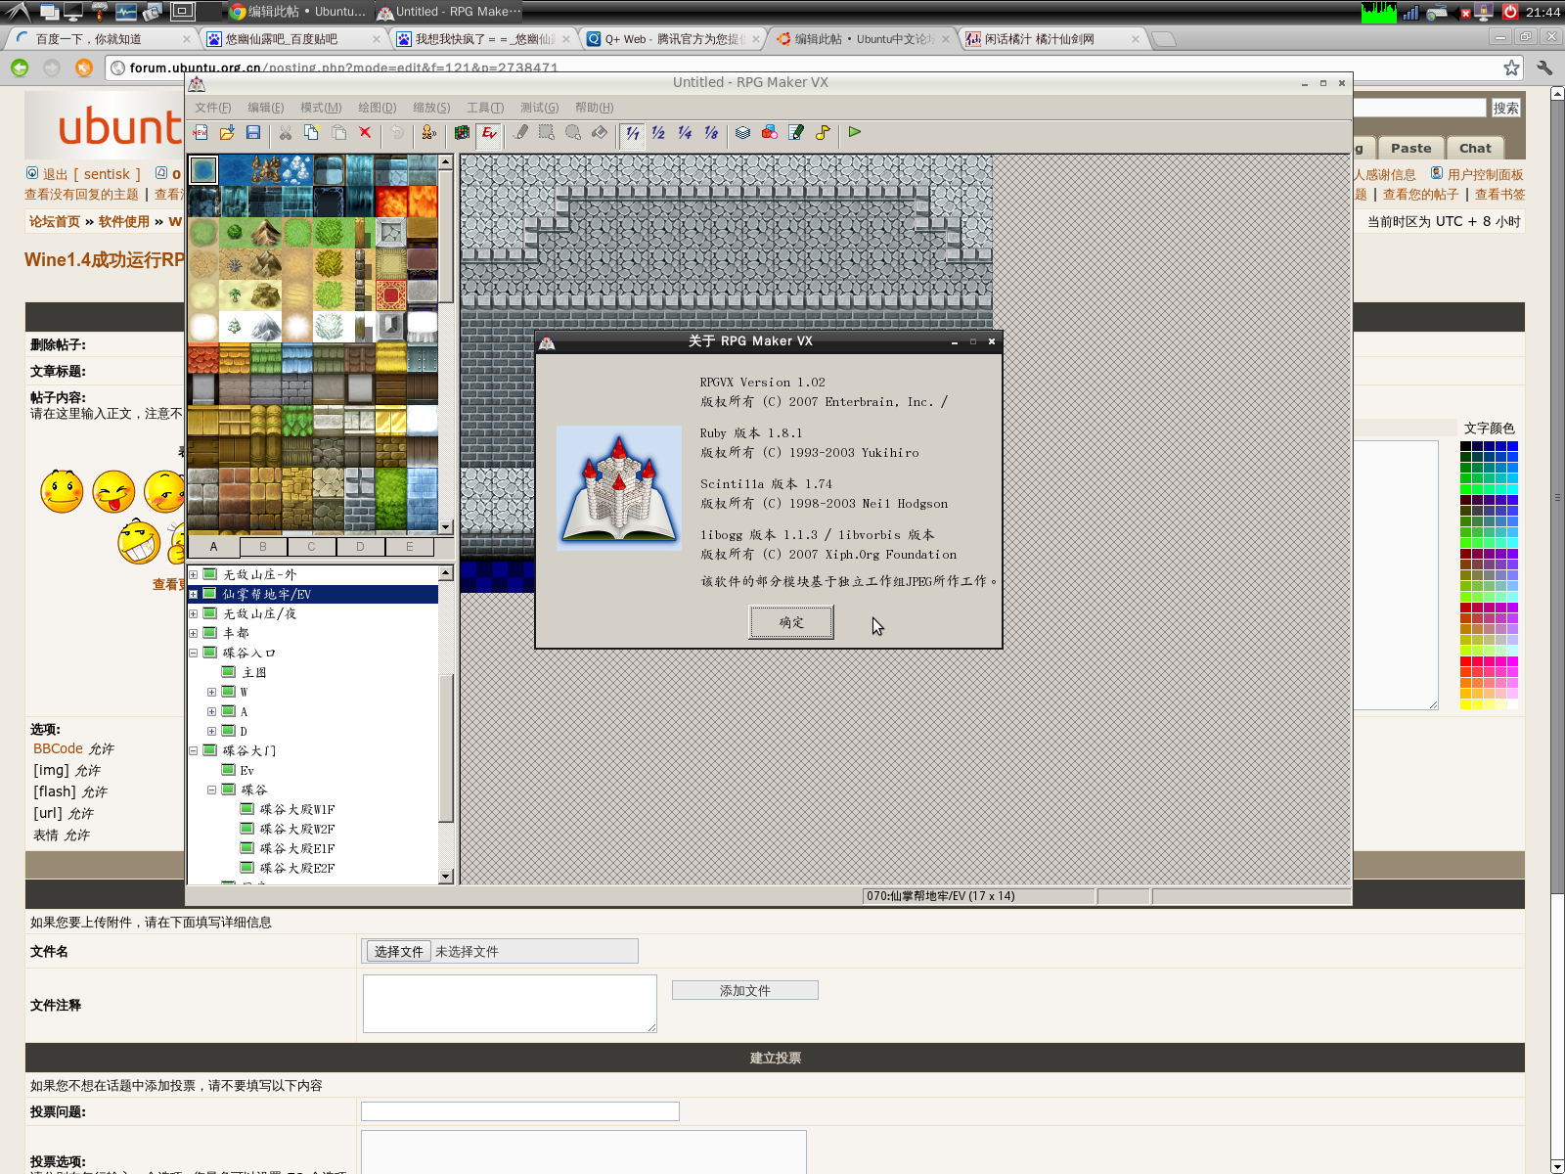Viewport: 1565px width, 1174px height.
Task: Collapse the 碟谷大门 map node
Action: (193, 751)
